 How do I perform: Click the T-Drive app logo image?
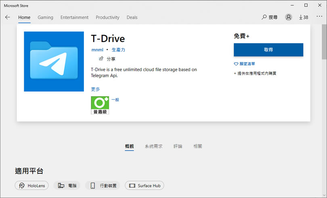(54, 61)
